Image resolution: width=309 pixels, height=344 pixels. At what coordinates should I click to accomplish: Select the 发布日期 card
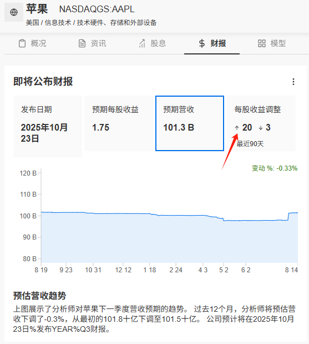[48, 126]
